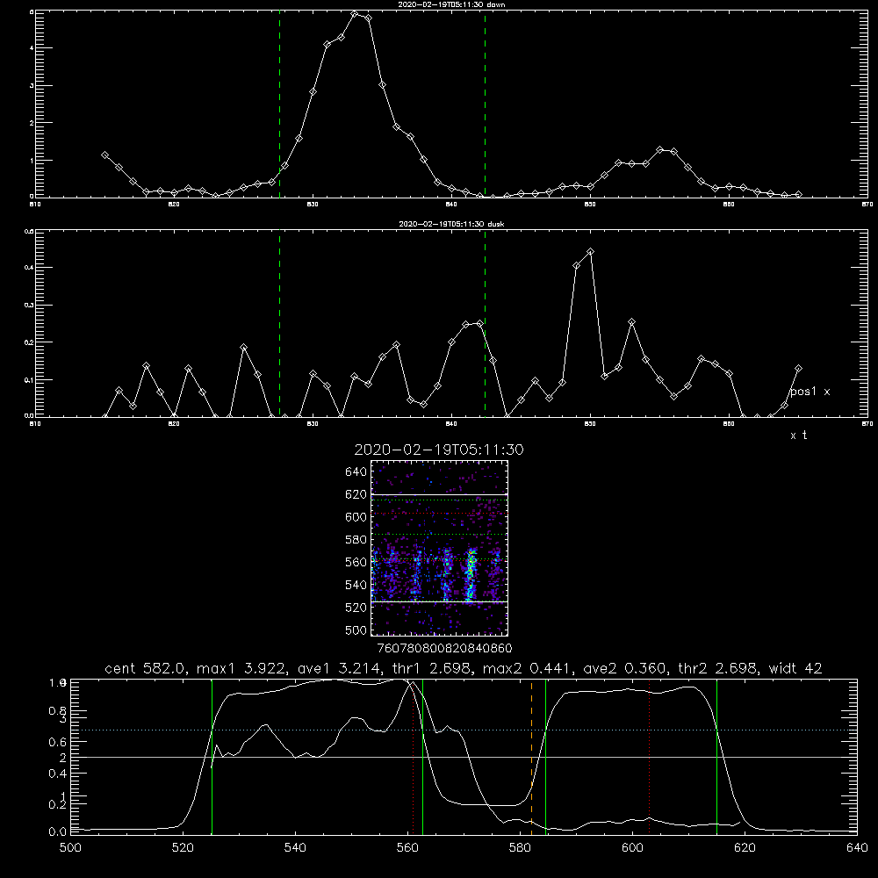Click the left green dashed line in dusk plot
The image size is (878, 878).
[279, 324]
